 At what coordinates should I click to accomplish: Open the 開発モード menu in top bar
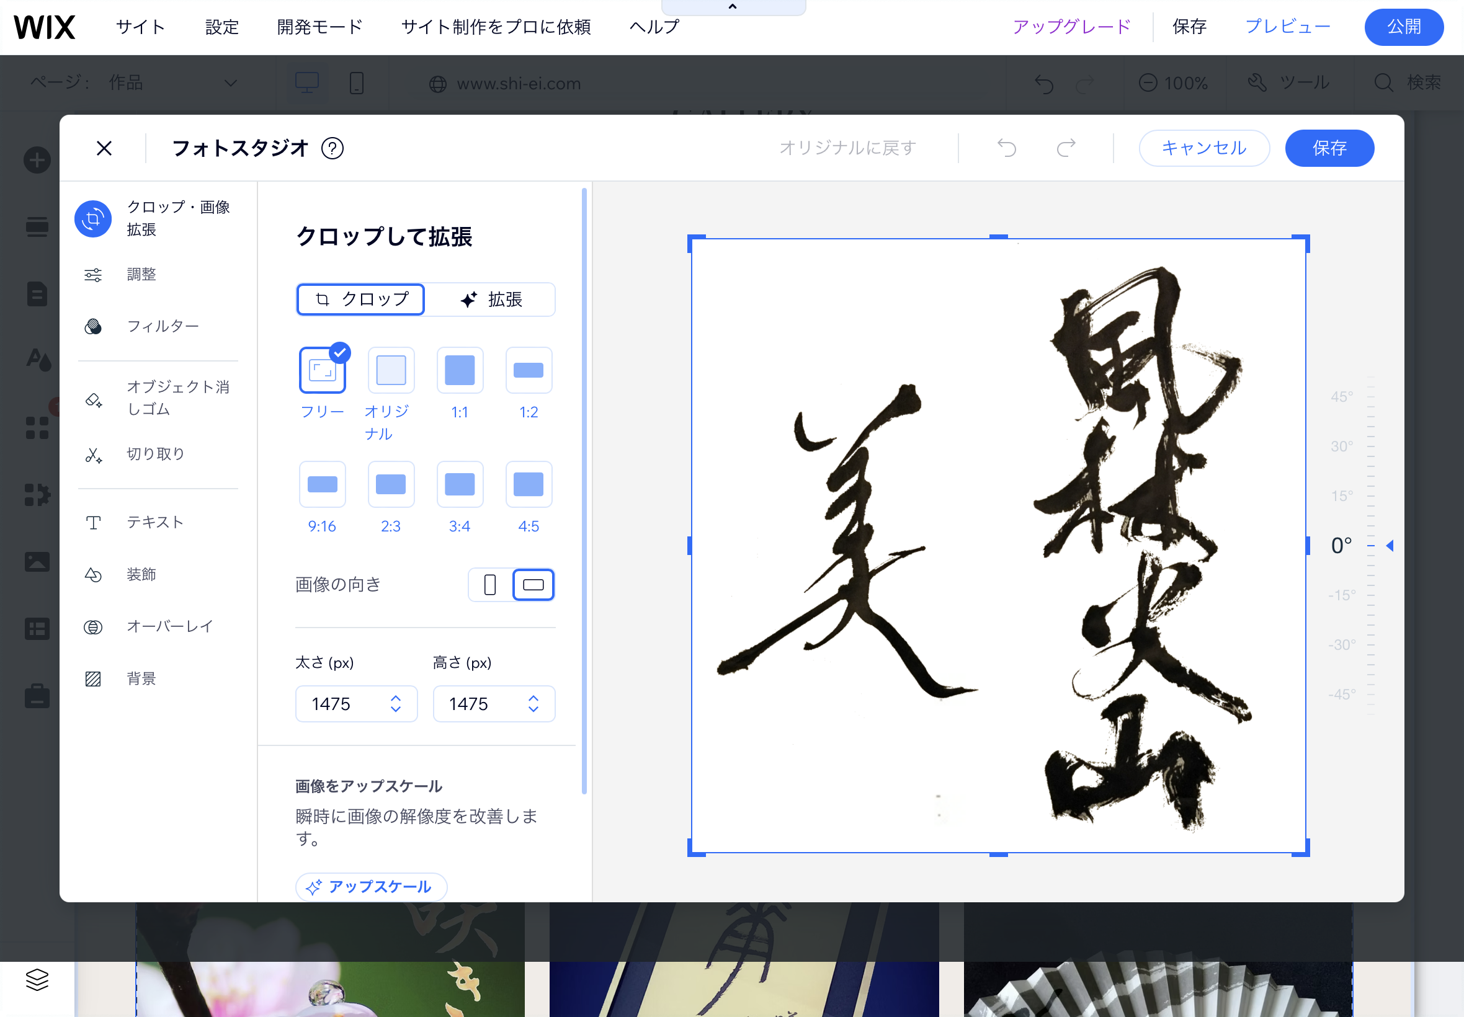tap(320, 27)
